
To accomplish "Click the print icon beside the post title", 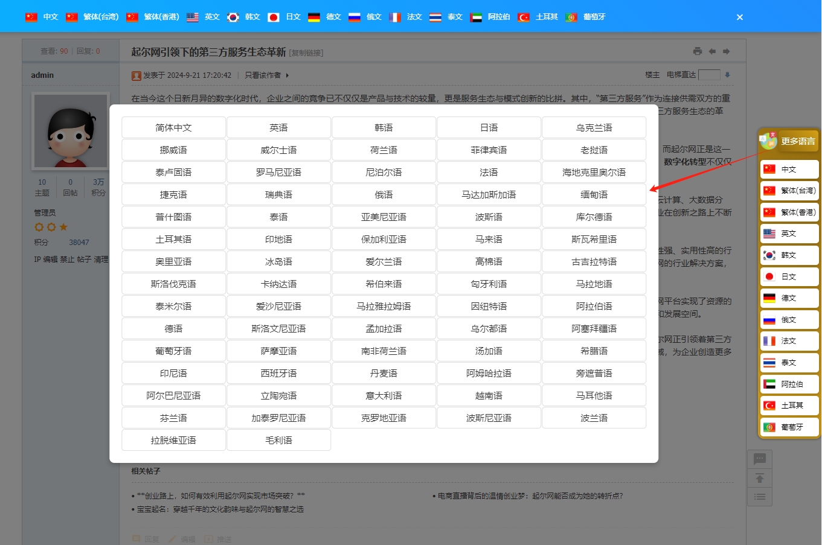I will [x=698, y=51].
